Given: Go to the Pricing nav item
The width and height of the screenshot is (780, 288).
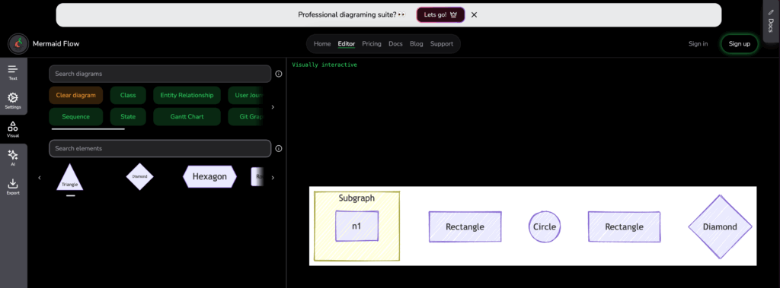Looking at the screenshot, I should [x=372, y=44].
